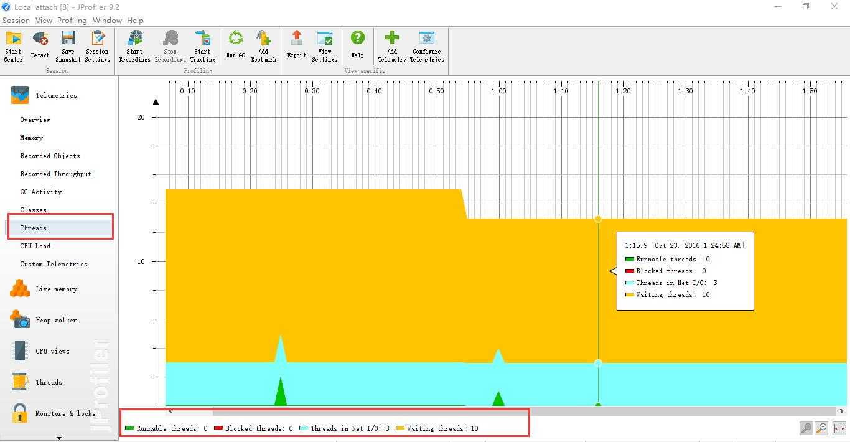Select Classes telemetry
Viewport: 850px width, 442px height.
point(33,210)
